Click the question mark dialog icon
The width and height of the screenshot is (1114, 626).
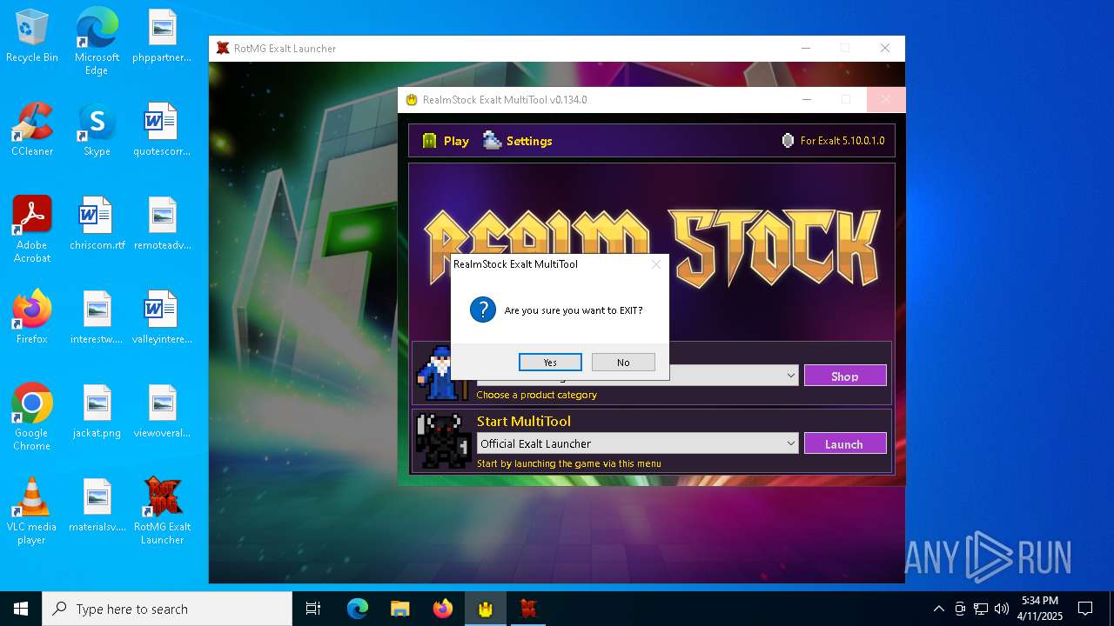(x=482, y=310)
